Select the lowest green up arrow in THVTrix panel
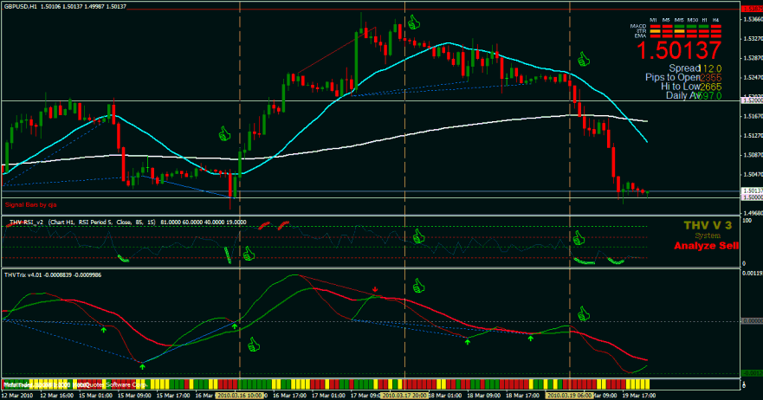 point(143,366)
